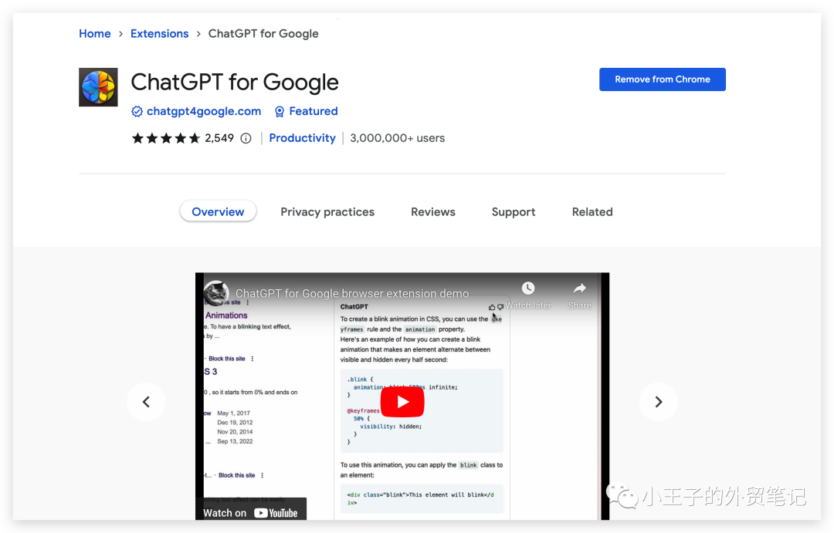
Task: Go to Home breadcrumb link
Action: click(95, 33)
